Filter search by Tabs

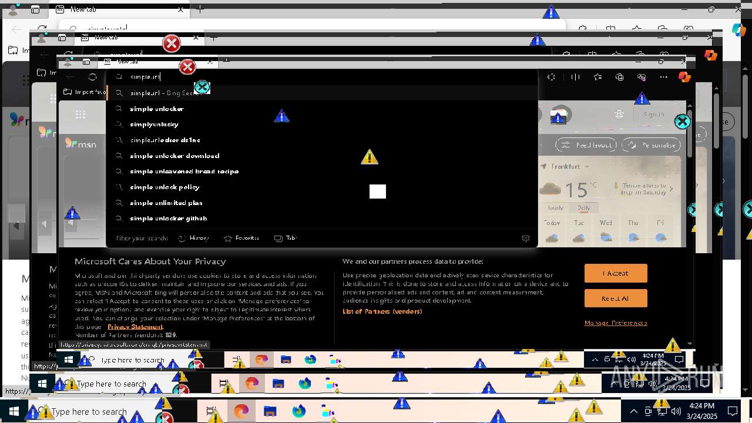pyautogui.click(x=286, y=238)
